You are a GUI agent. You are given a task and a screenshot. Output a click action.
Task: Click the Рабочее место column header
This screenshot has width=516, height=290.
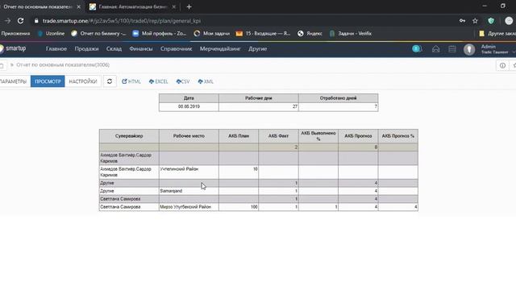189,136
